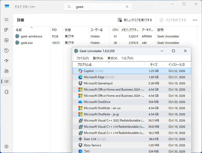This screenshot has height=153, width=202.
Task: Sort by アーキテクチャ column header
Action: click(148, 30)
